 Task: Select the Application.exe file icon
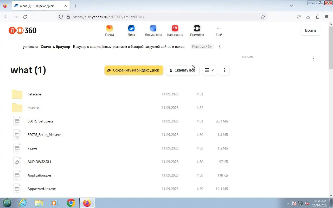click(x=17, y=175)
